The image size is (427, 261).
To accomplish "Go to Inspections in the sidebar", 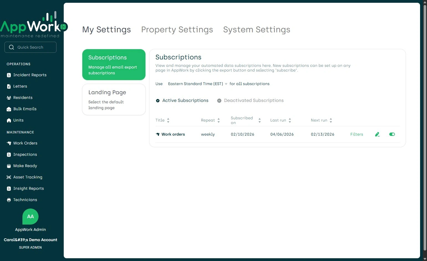I will 22,154.
